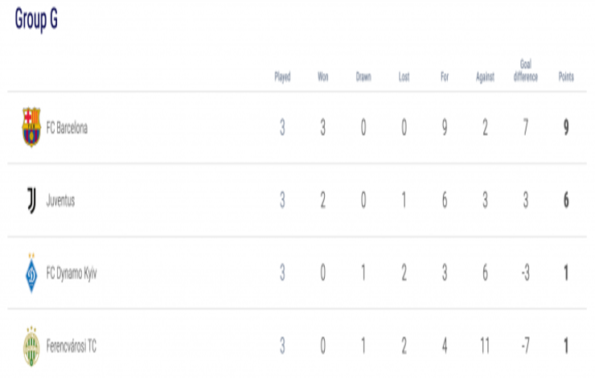595x378 pixels.
Task: Click the Played column header
Action: click(282, 77)
